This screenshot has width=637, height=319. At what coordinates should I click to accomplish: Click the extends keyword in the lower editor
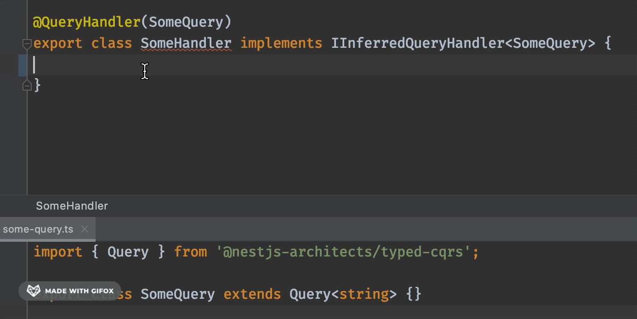(x=252, y=294)
